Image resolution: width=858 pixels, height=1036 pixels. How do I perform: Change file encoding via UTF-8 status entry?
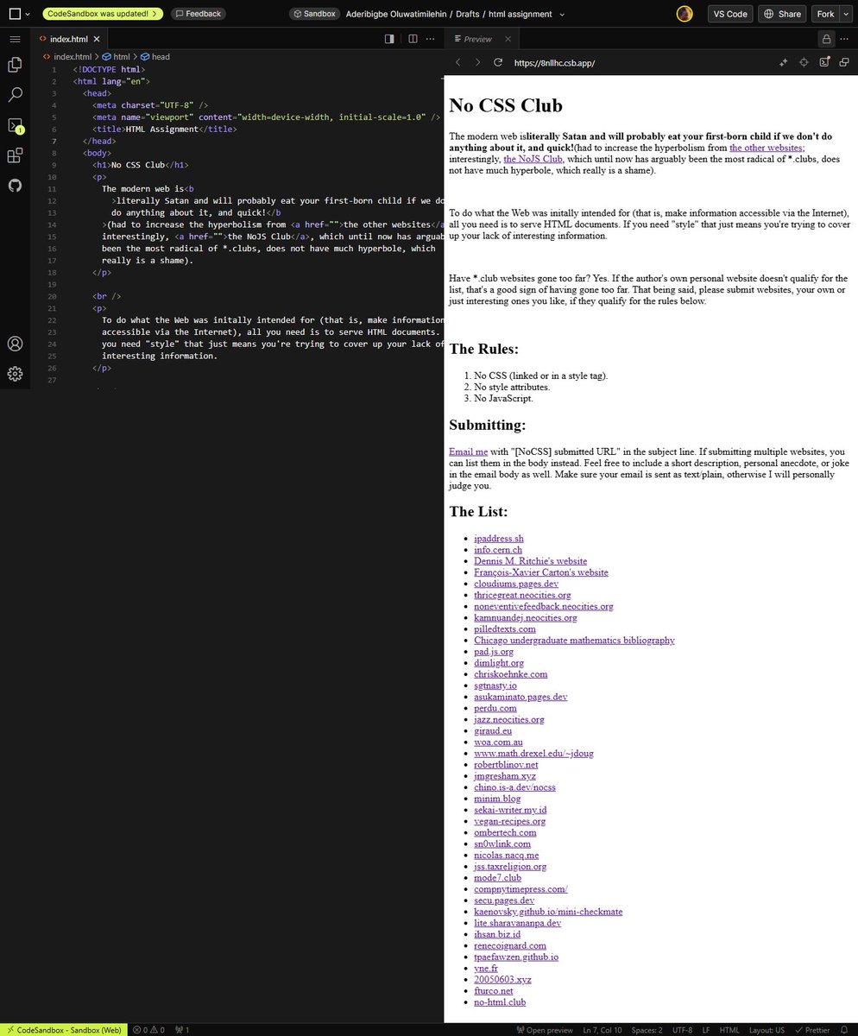681,1029
